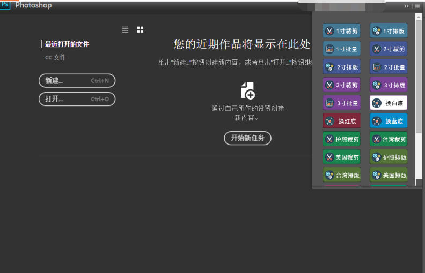Click the Ps logo icon

tap(5, 5)
